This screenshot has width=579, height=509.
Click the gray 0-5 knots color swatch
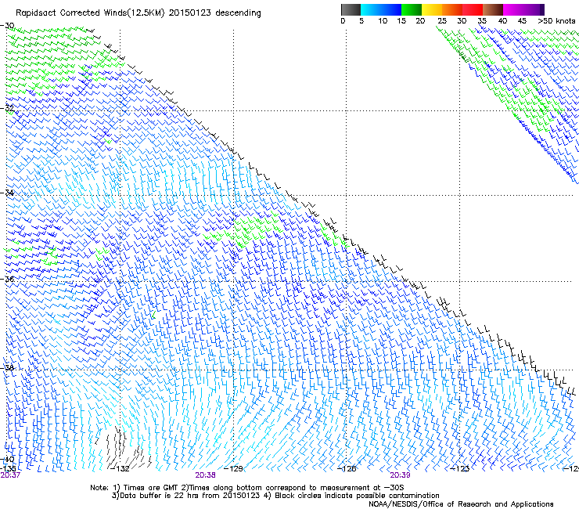(x=351, y=9)
